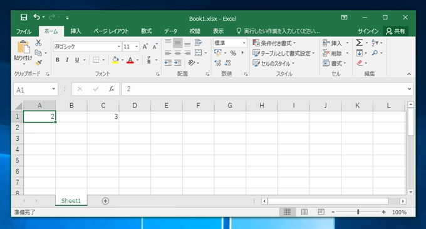Increase font size with large A icon
This screenshot has width=426, height=229.
[145, 46]
